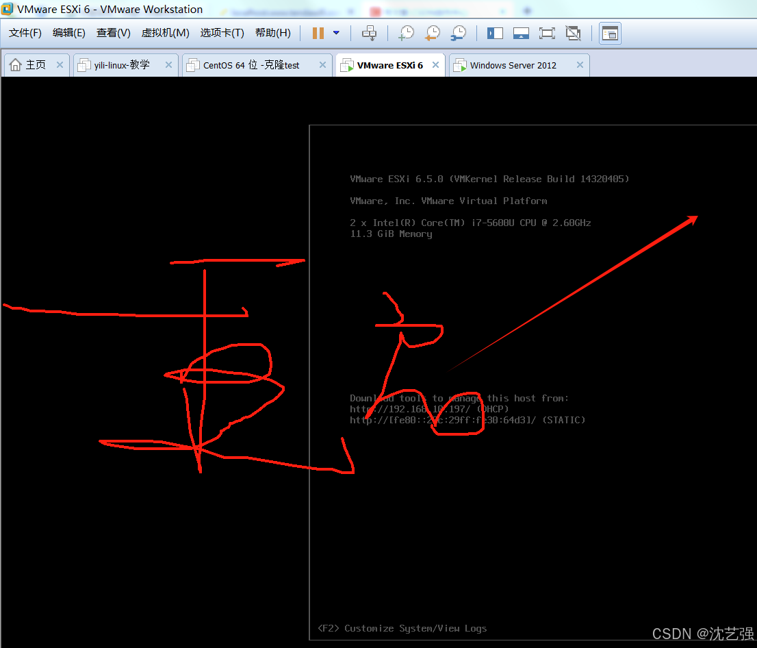Expand the power options dropdown arrow
The image size is (757, 648).
pos(337,33)
